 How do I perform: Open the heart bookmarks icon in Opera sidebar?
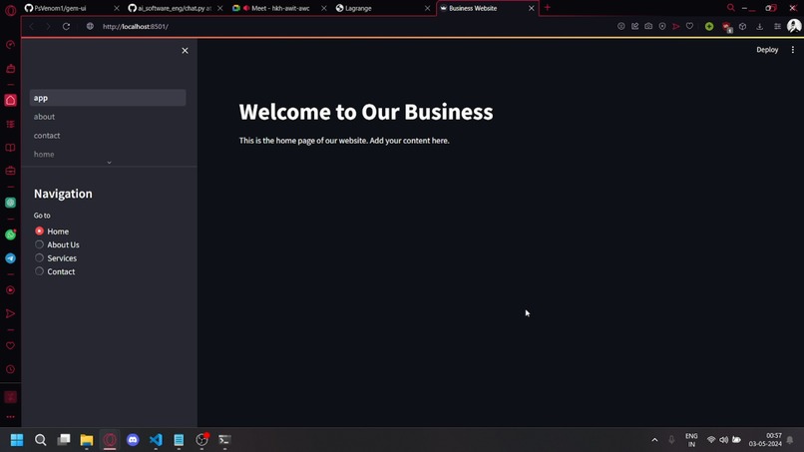[x=10, y=345]
